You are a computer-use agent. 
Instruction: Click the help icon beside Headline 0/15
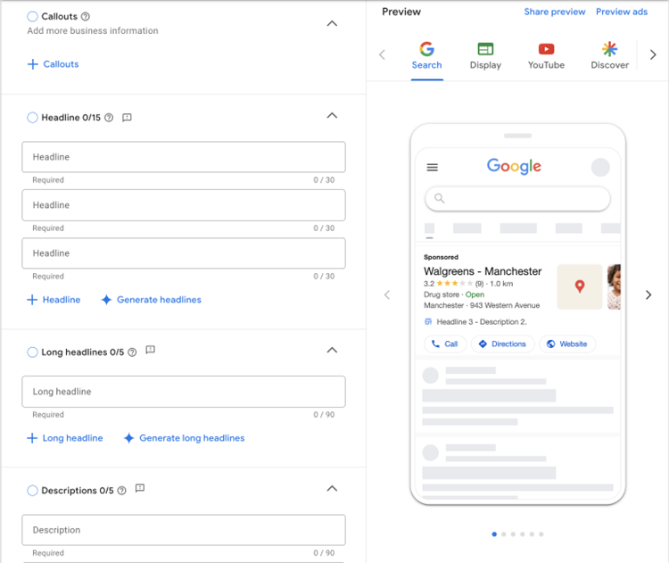(109, 118)
